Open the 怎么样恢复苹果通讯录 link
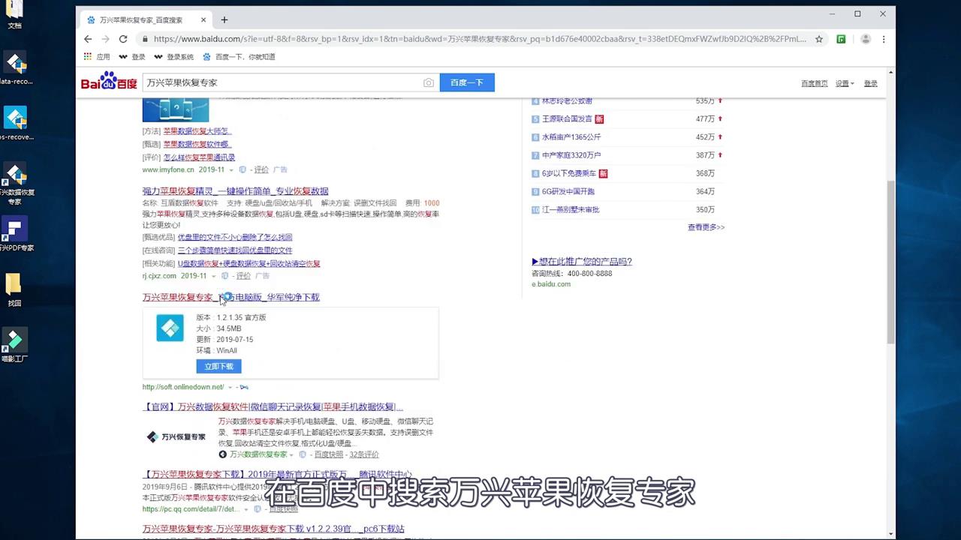Screen dimensions: 961x540 pyautogui.click(x=199, y=157)
